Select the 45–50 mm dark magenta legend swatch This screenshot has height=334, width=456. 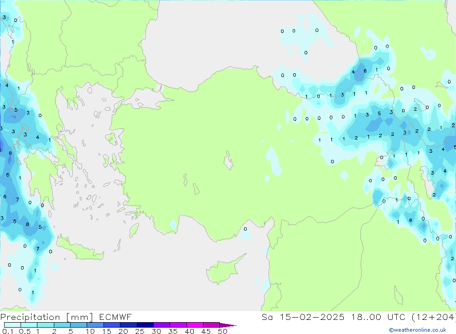point(212,325)
